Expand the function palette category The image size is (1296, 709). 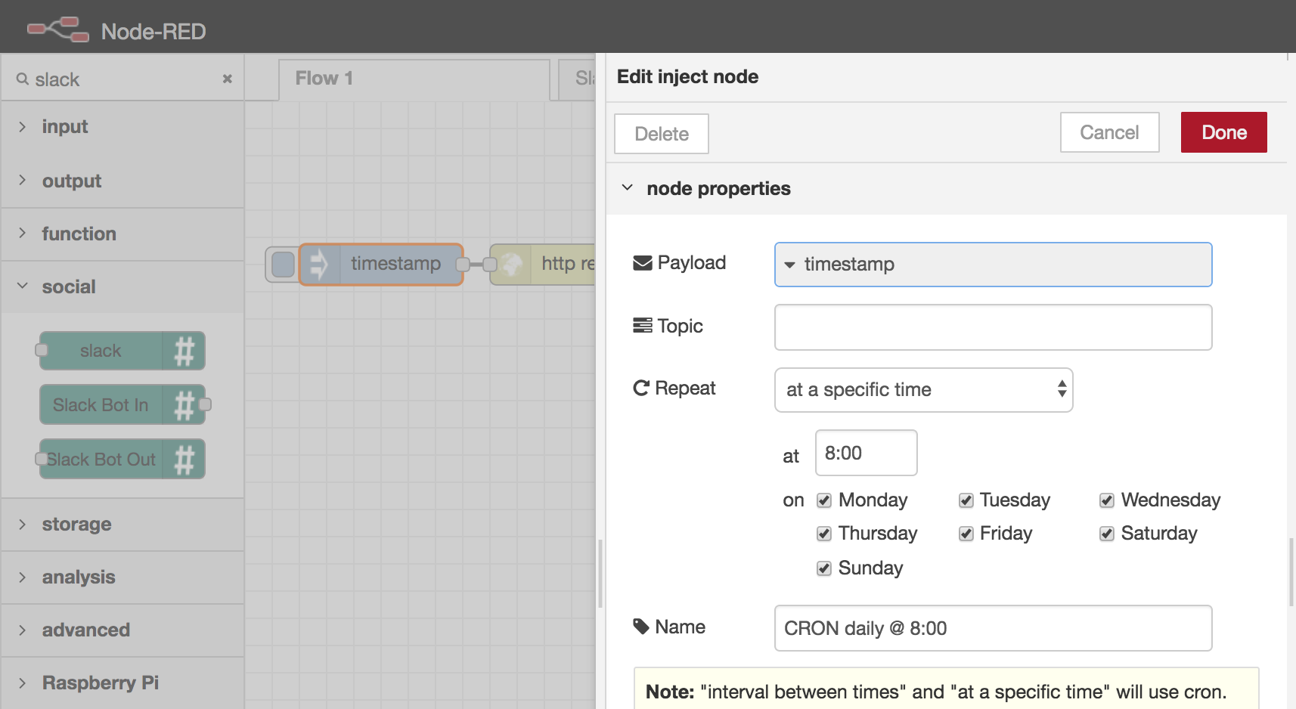[x=122, y=234]
